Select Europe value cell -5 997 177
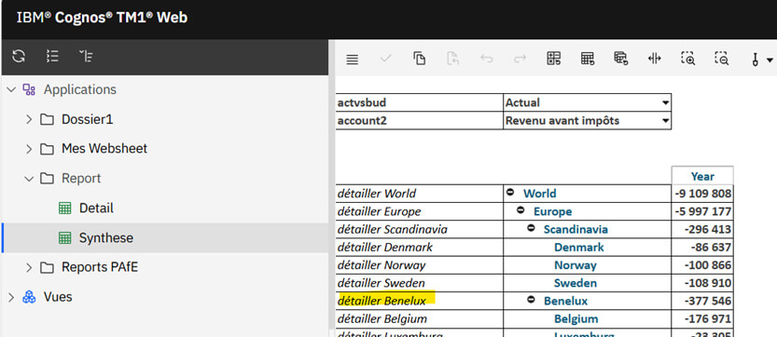This screenshot has height=337, width=777. [702, 212]
